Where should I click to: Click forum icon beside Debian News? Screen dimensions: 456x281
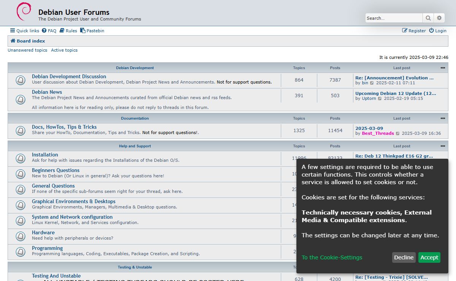tap(21, 100)
